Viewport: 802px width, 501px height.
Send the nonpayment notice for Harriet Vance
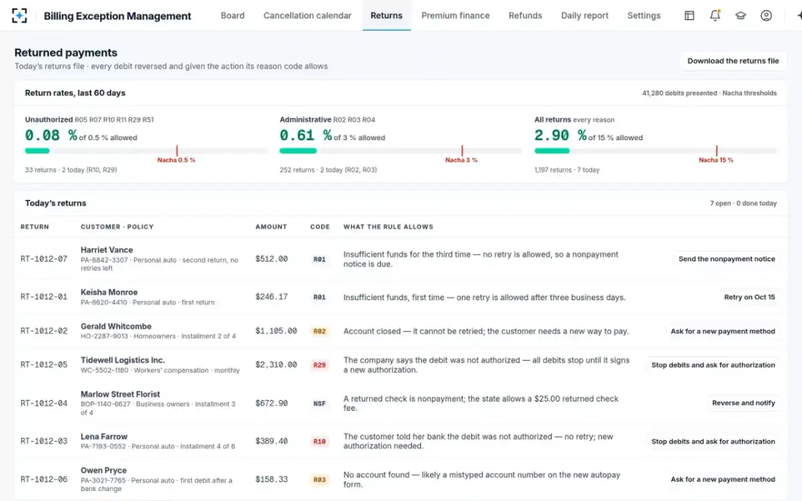tap(726, 259)
